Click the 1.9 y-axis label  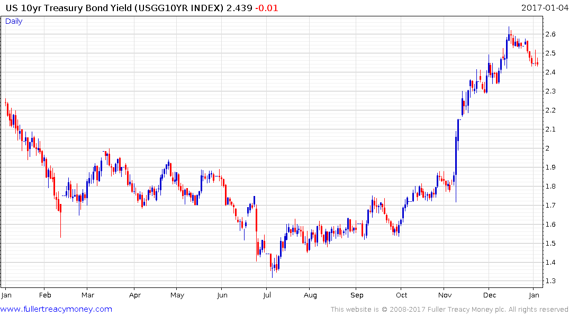click(x=550, y=167)
